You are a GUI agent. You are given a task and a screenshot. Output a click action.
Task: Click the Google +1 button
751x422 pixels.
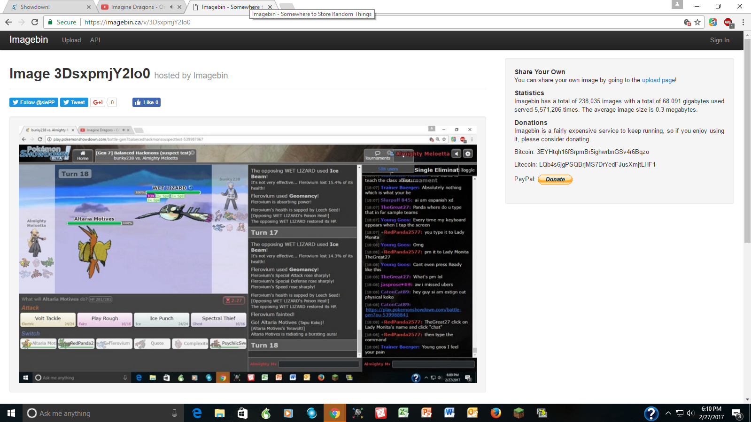98,102
